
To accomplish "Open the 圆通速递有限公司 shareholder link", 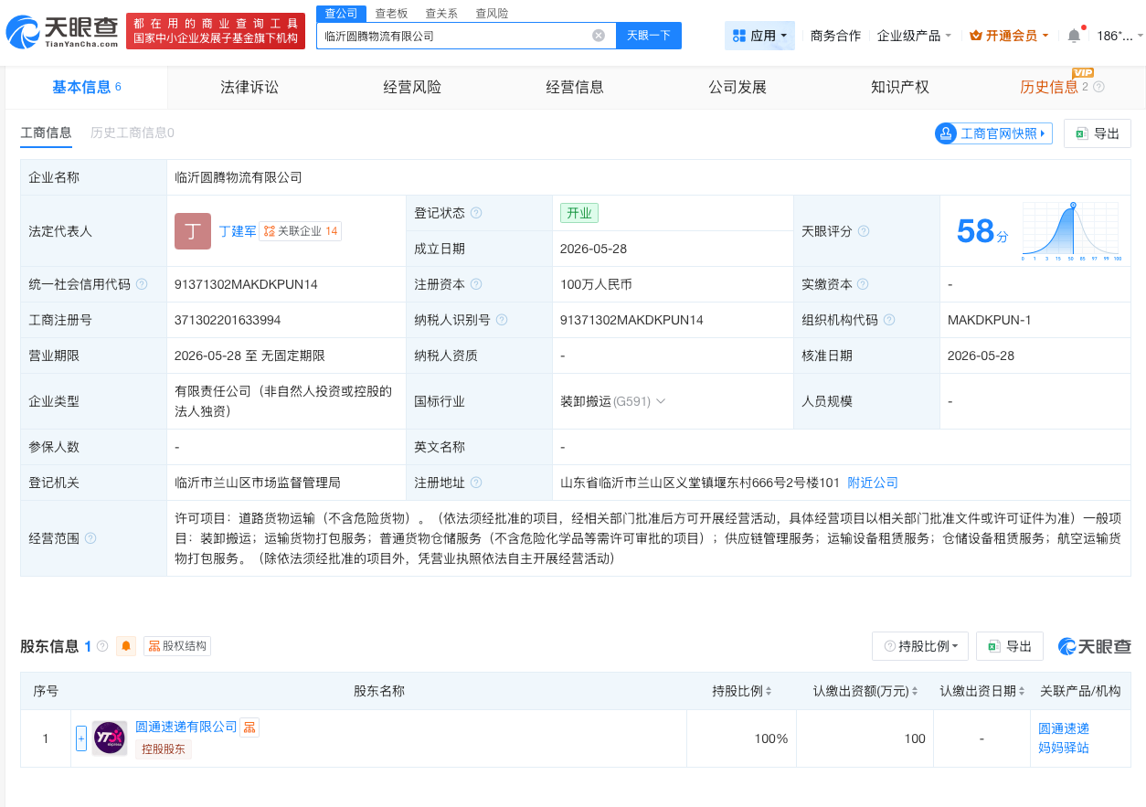I will 186,727.
